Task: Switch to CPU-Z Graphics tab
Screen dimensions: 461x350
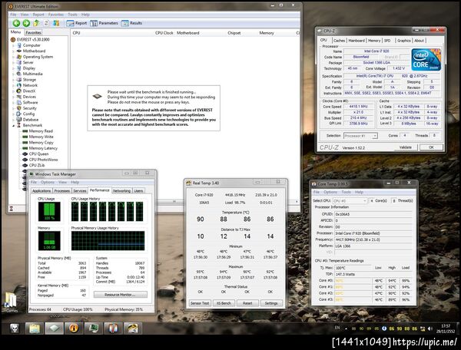Action: pyautogui.click(x=403, y=41)
